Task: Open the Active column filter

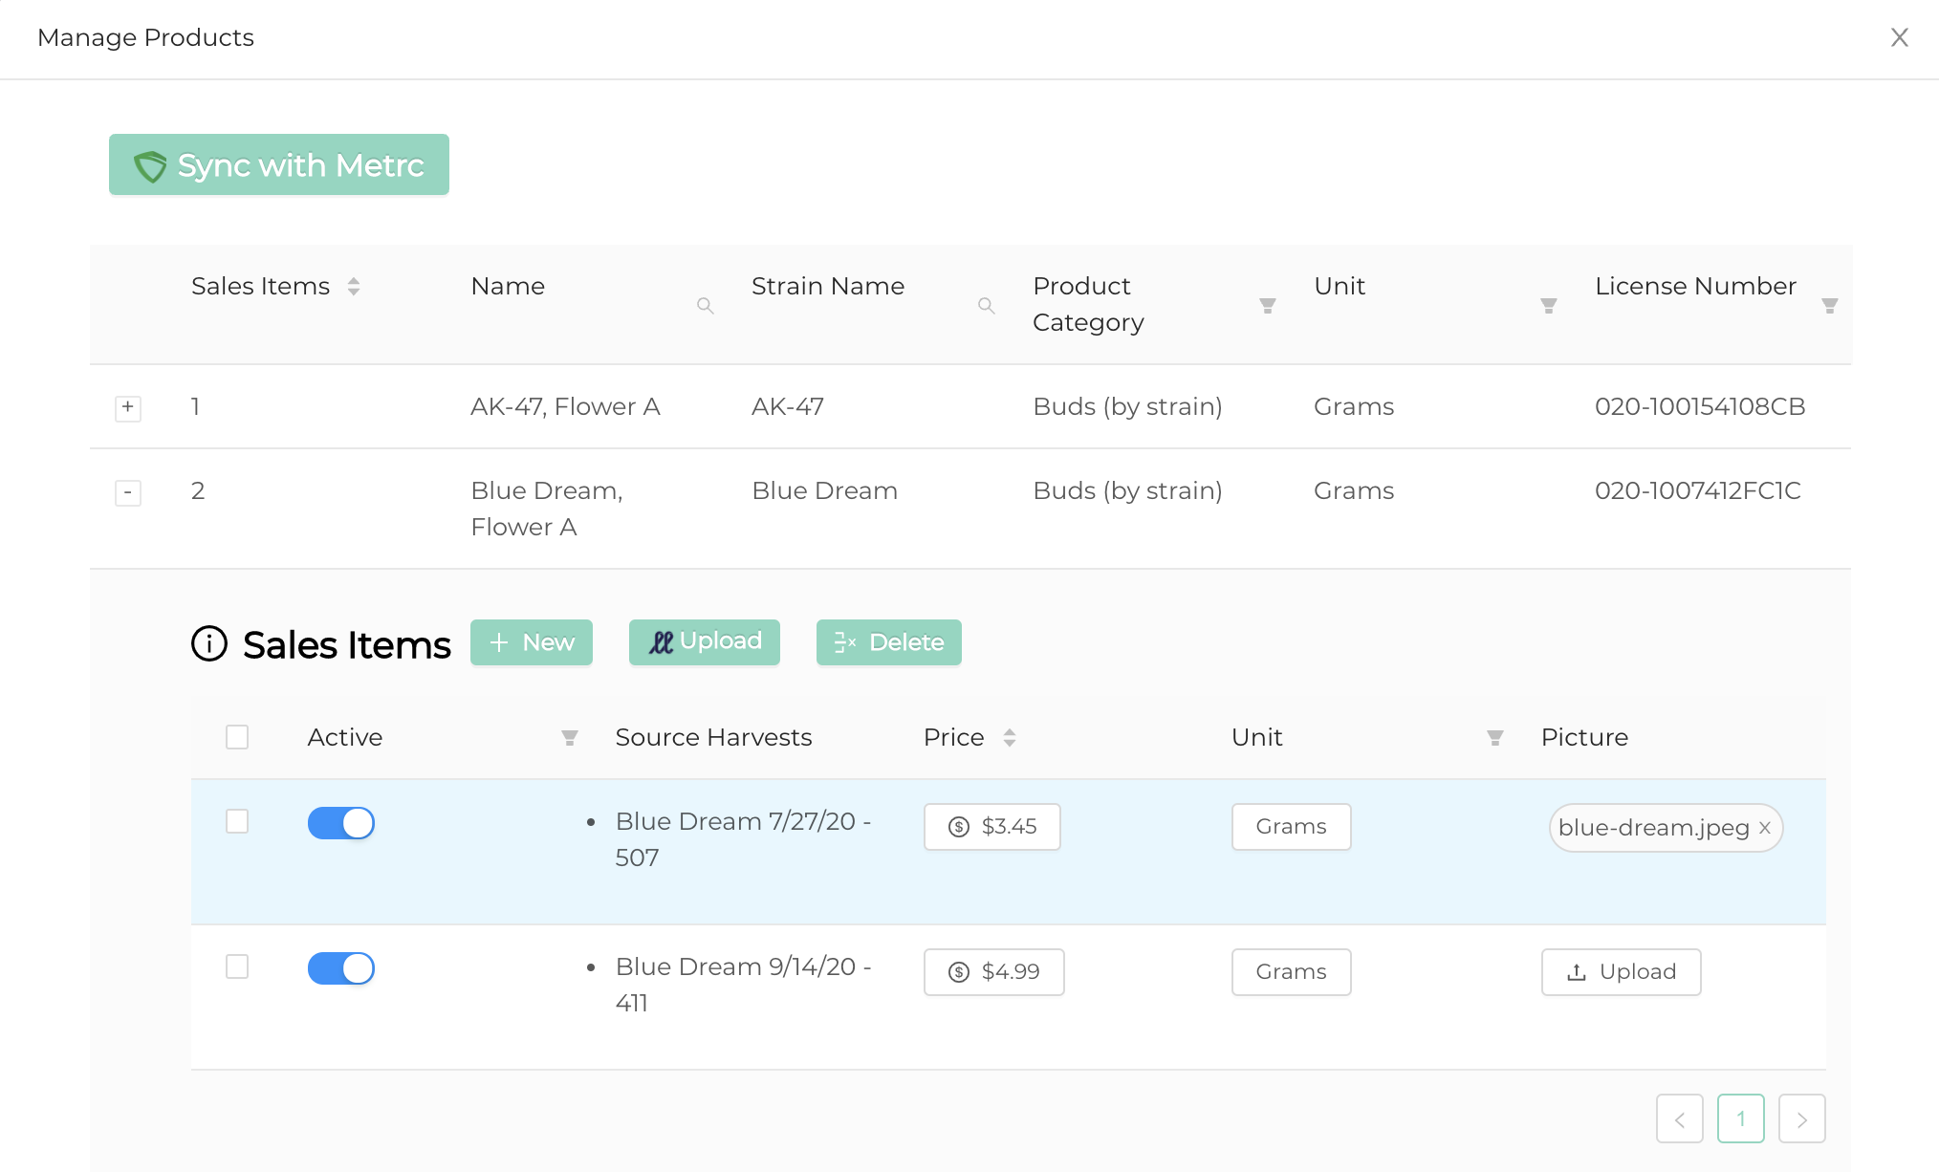Action: click(570, 737)
